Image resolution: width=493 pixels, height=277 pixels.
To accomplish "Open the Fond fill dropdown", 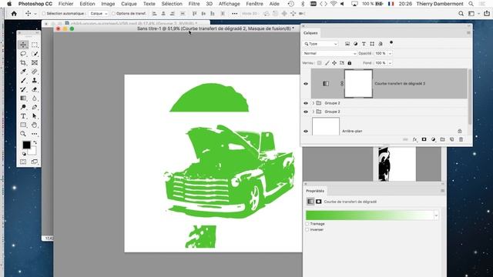I will 391,63.
